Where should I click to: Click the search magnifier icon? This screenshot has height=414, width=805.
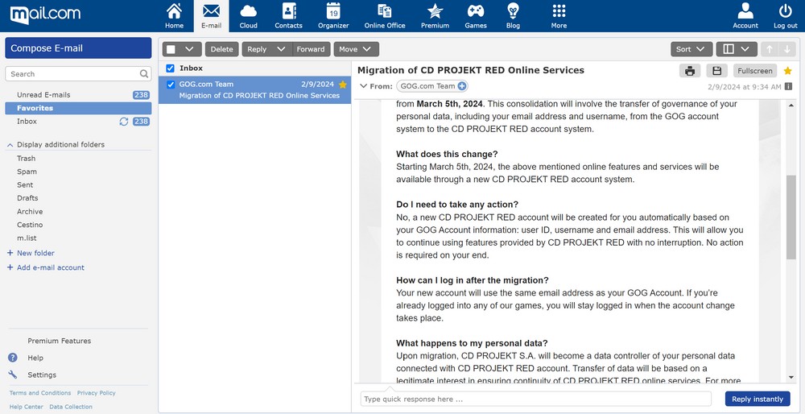click(144, 74)
